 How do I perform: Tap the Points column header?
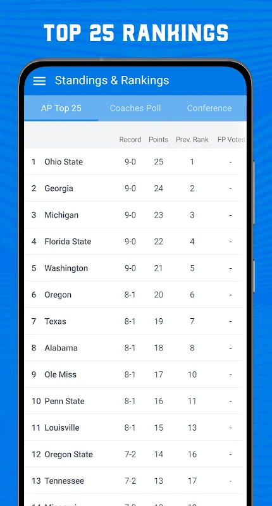point(158,140)
